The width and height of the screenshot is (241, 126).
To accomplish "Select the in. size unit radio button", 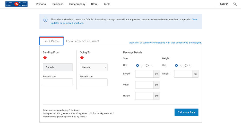I will click(x=147, y=66).
